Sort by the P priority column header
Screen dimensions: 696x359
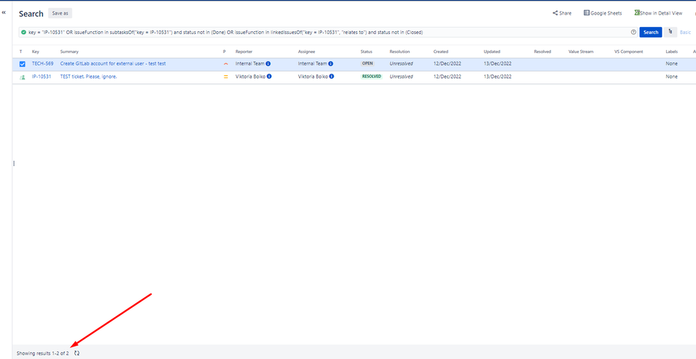coord(224,52)
